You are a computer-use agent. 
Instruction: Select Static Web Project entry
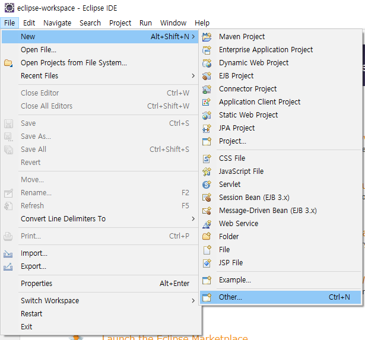click(x=280, y=115)
